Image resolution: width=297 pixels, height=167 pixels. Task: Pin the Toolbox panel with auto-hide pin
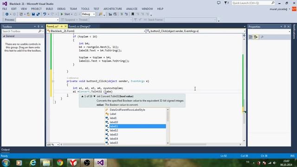pos(39,27)
